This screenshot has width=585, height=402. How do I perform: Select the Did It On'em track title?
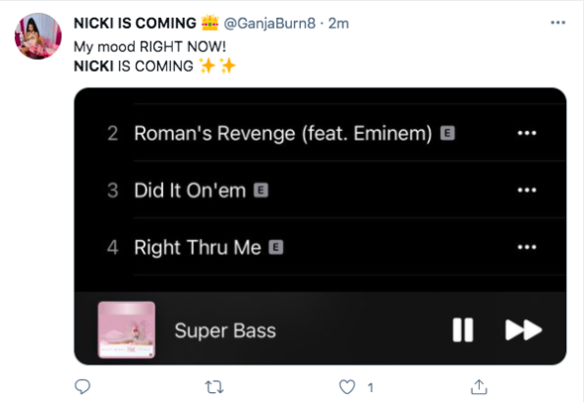point(190,190)
